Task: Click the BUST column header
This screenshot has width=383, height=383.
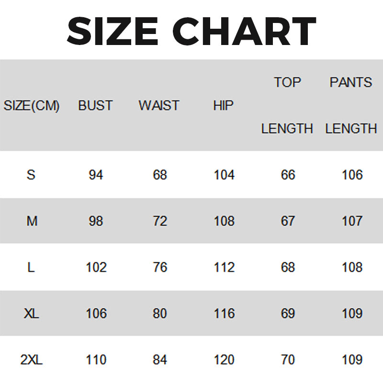Action: coord(96,106)
